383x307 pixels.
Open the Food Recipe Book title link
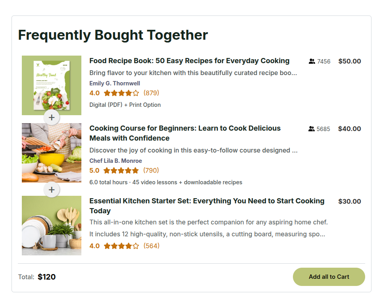click(x=189, y=61)
